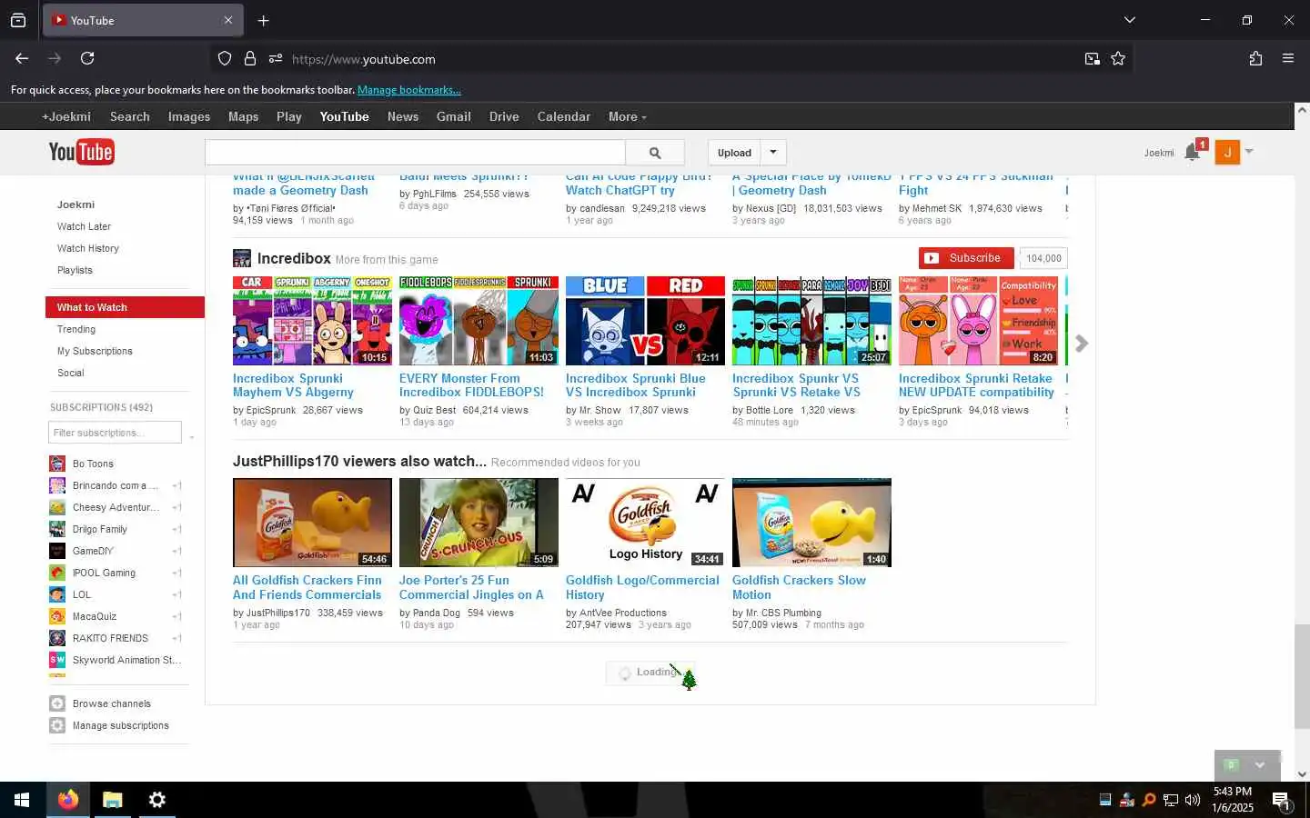
Task: Open the Incredibox channel icon
Action: tap(242, 258)
